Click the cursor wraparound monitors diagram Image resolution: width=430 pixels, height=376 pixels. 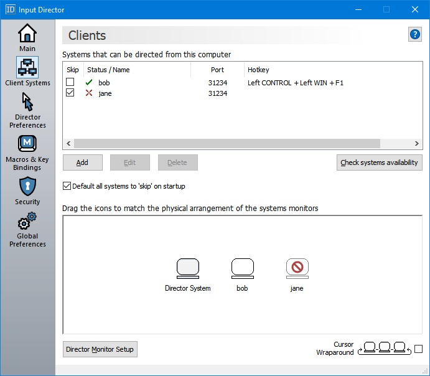pyautogui.click(x=385, y=349)
